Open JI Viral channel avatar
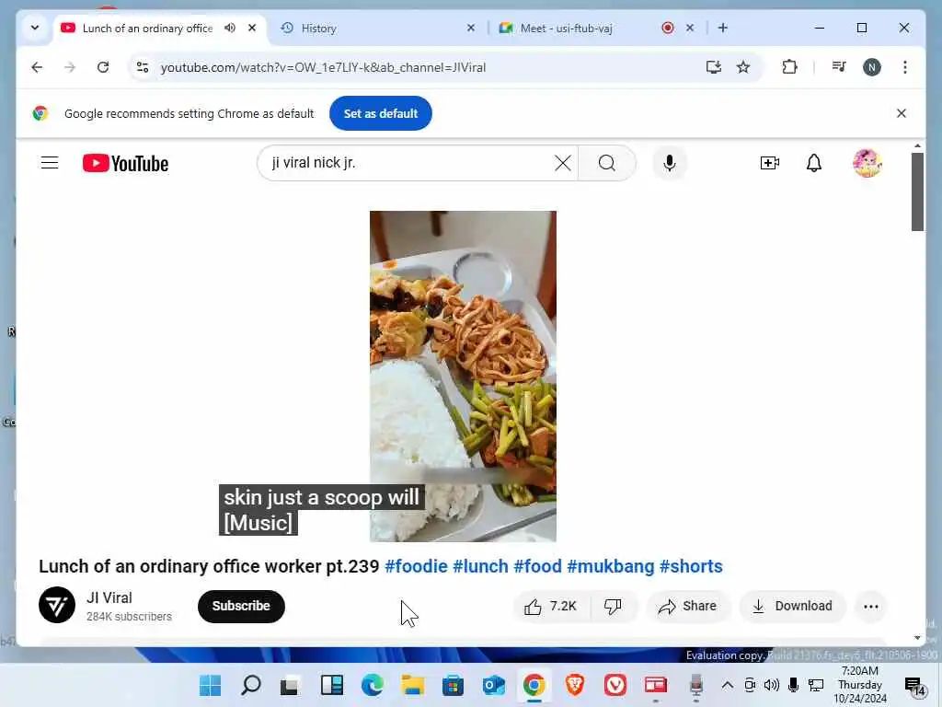The height and width of the screenshot is (707, 942). click(x=57, y=605)
